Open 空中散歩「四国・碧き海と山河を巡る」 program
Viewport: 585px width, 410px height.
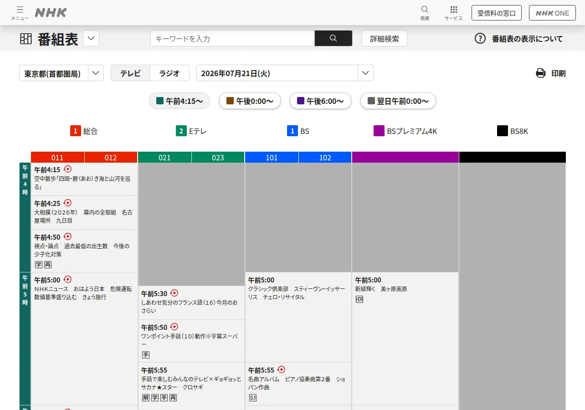pos(84,179)
